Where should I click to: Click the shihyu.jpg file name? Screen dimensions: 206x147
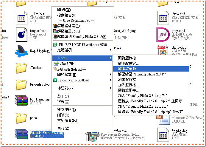tap(179, 47)
